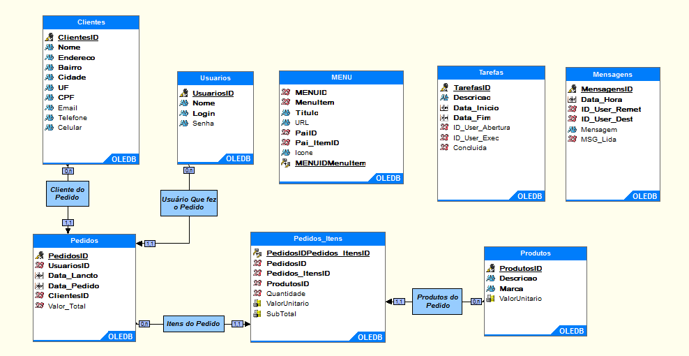Image resolution: width=689 pixels, height=356 pixels.
Task: Click the text-type icon beside Endereco
Action: 50,58
